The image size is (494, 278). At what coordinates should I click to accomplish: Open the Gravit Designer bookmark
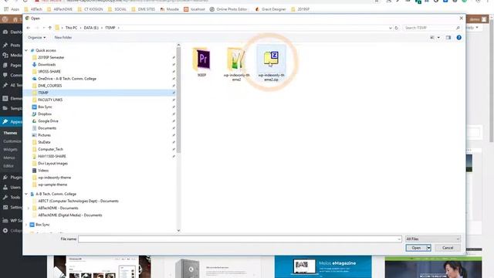tap(270, 9)
